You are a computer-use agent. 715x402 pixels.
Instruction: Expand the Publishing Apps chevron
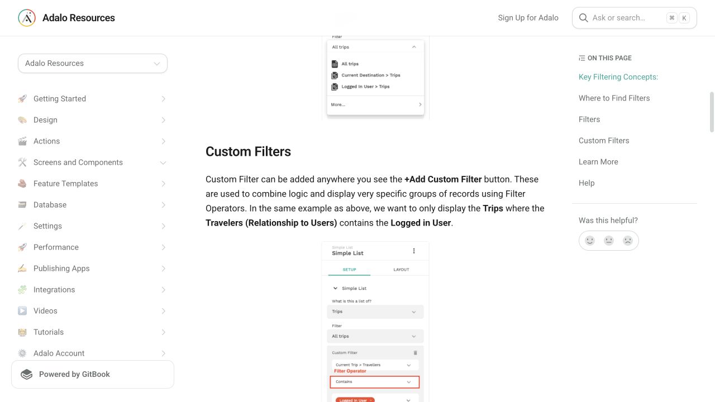coord(163,269)
